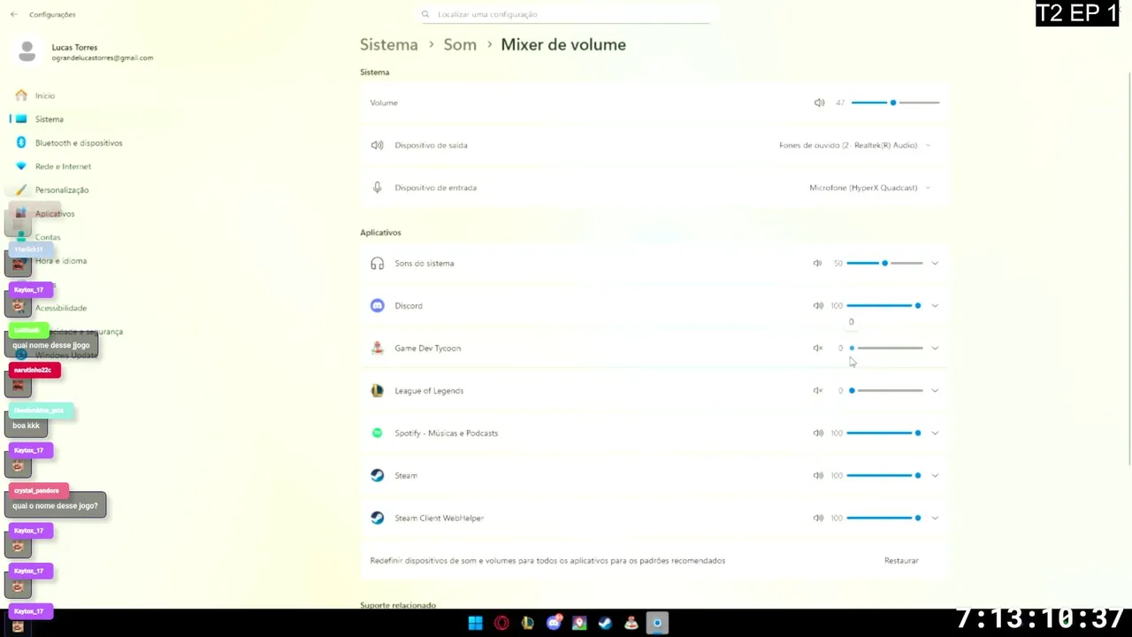Click the Steam Client WebHelper icon

click(378, 518)
